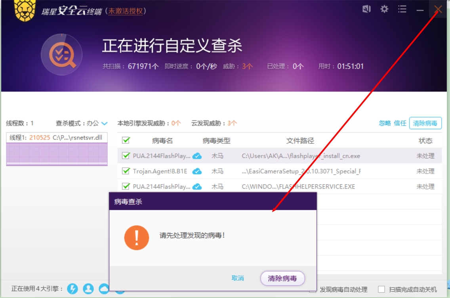Click 木马 type on the Trojan.Agent row
The width and height of the screenshot is (450, 298).
pos(217,172)
